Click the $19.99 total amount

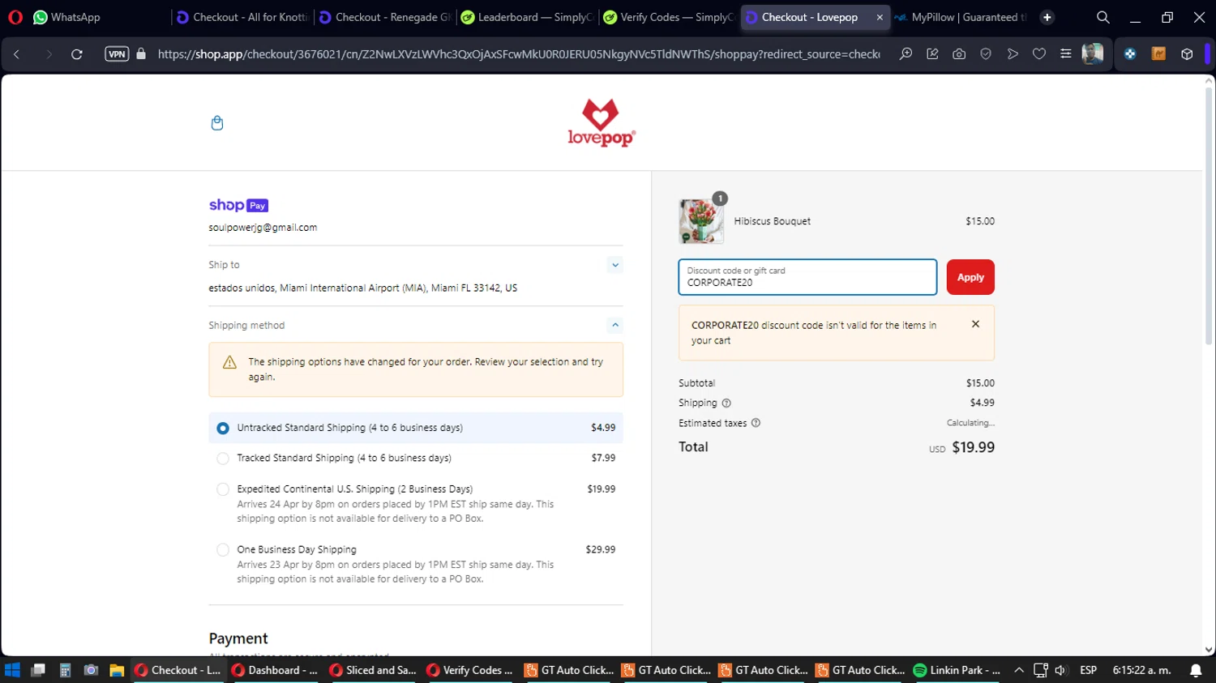[x=973, y=447]
